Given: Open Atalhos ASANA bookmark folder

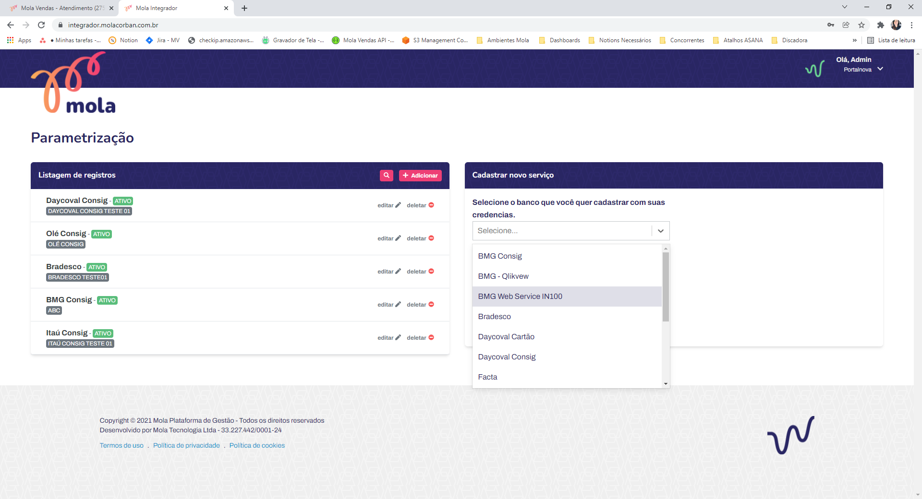Looking at the screenshot, I should (738, 40).
